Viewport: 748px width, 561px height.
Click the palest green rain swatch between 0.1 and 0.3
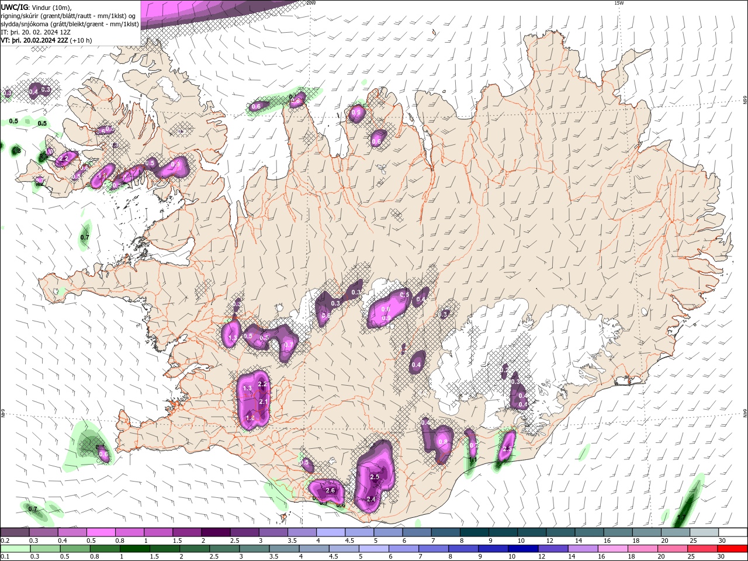pos(16,549)
